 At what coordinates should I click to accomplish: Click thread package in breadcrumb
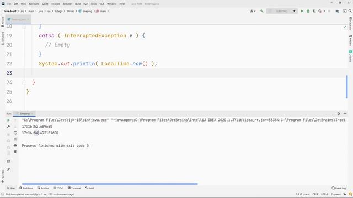(x=71, y=11)
